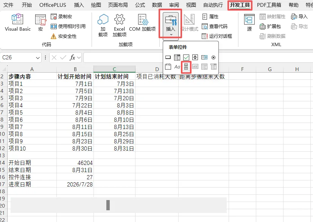Click the fx Insert Function button

click(72, 57)
